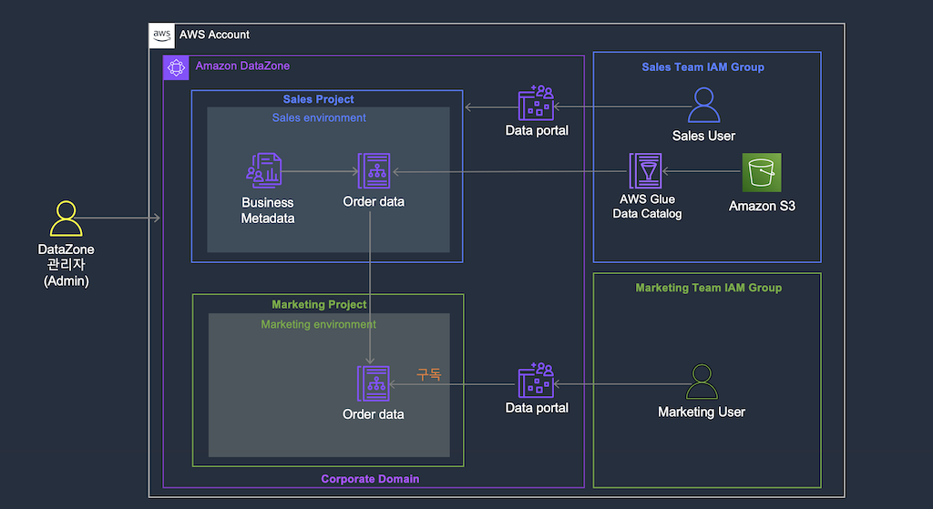This screenshot has height=509, width=933.
Task: Click the 'AWS Account' label
Action: 214,35
